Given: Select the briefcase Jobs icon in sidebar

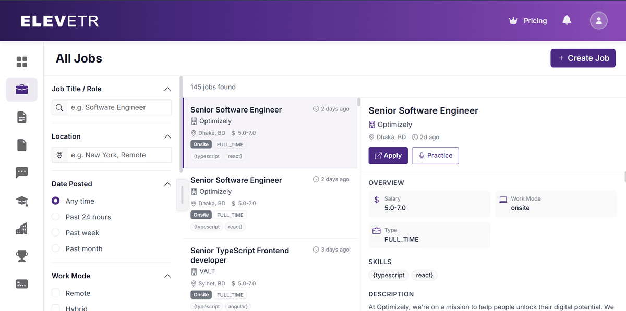Looking at the screenshot, I should (x=21, y=90).
